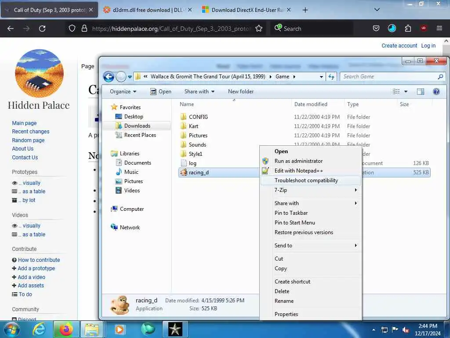Viewport: 450px width, 338px height.
Task: Select Downloads in Favorites
Action: tap(137, 126)
